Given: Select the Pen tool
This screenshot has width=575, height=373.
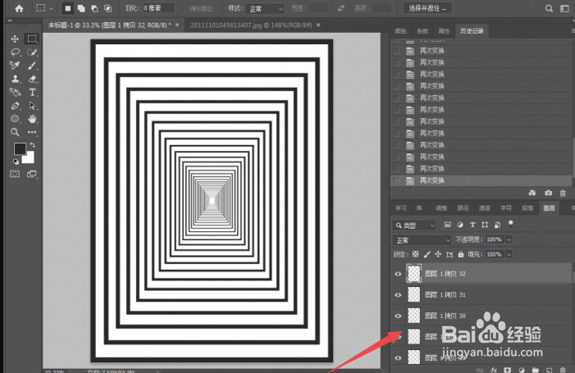Looking at the screenshot, I should point(15,106).
